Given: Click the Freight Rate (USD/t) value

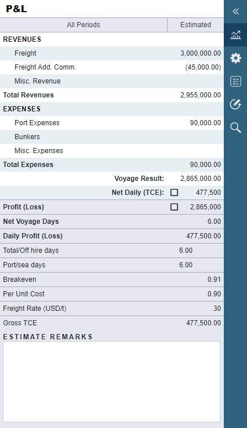Looking at the screenshot, I should (217, 309).
